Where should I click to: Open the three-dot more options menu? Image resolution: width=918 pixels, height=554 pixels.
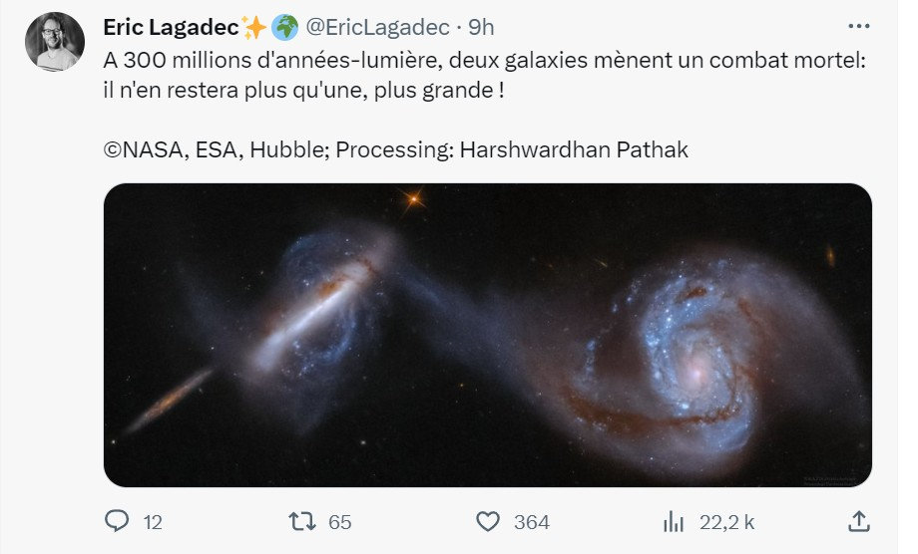tap(859, 26)
